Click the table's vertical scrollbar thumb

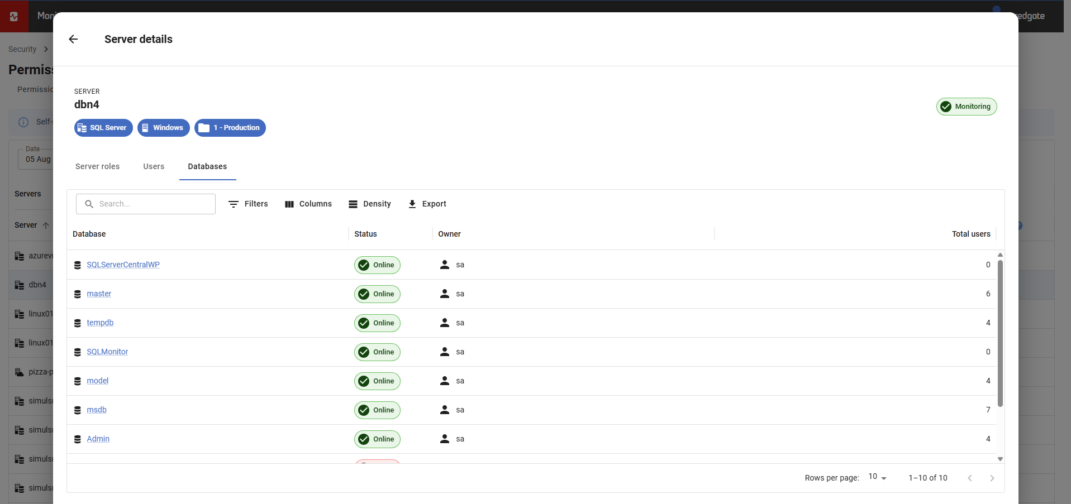coord(1000,333)
